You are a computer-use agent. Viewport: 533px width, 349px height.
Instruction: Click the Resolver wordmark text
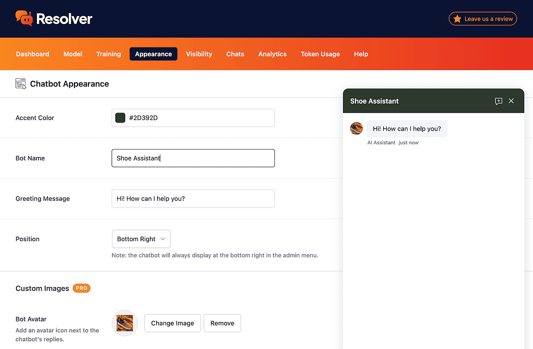click(x=64, y=19)
